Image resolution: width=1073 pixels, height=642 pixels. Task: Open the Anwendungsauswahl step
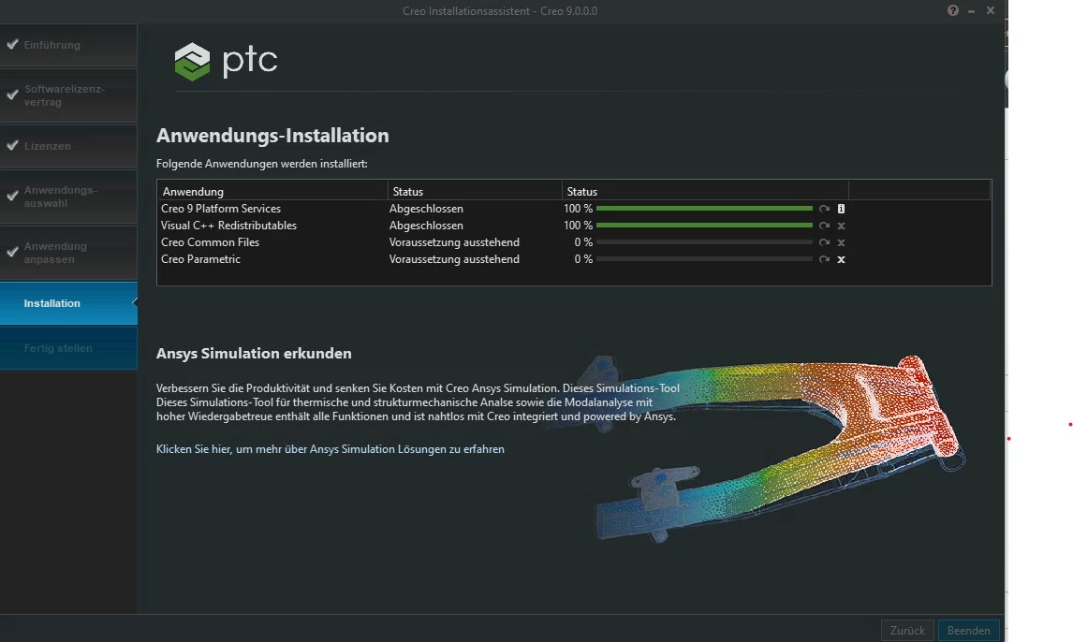(68, 197)
